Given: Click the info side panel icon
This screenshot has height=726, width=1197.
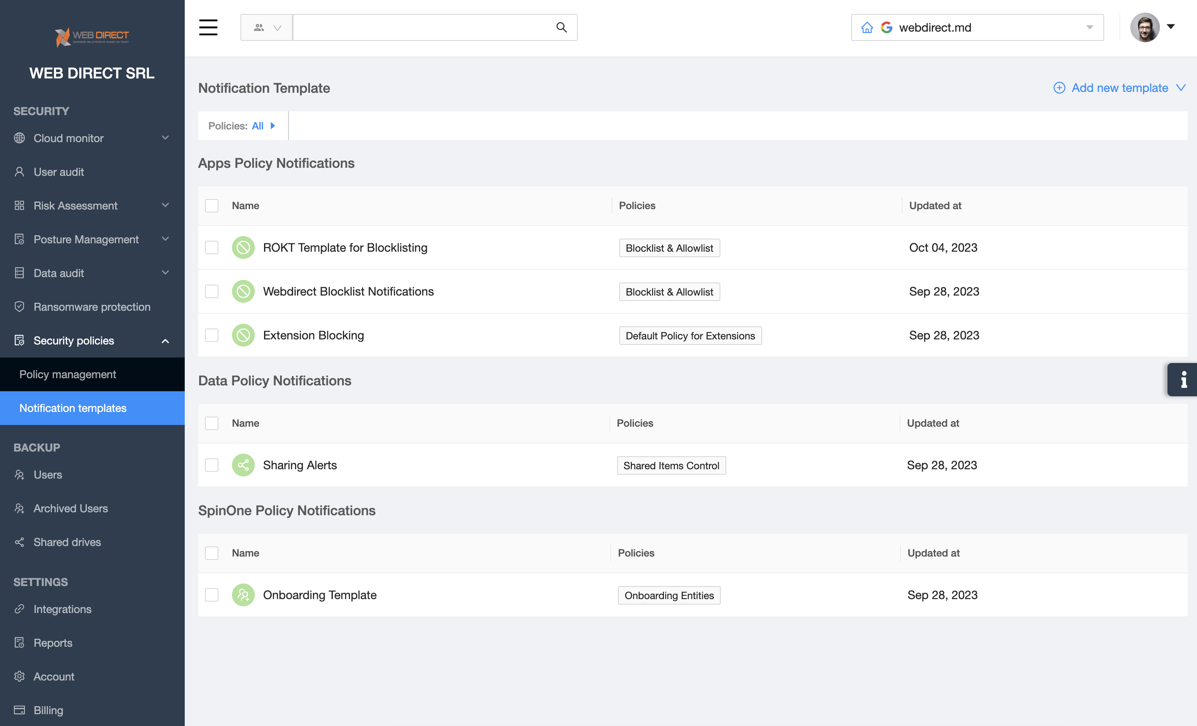Looking at the screenshot, I should coord(1184,379).
